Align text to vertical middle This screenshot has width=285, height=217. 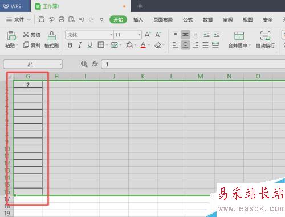[185, 35]
